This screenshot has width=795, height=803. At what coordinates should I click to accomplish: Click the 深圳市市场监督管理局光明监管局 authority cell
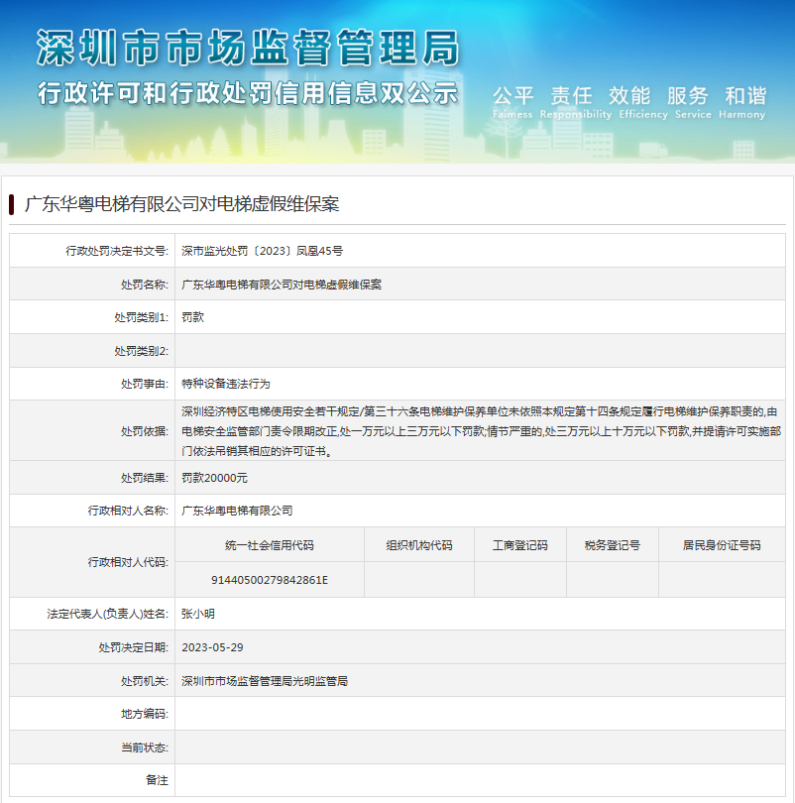265,681
